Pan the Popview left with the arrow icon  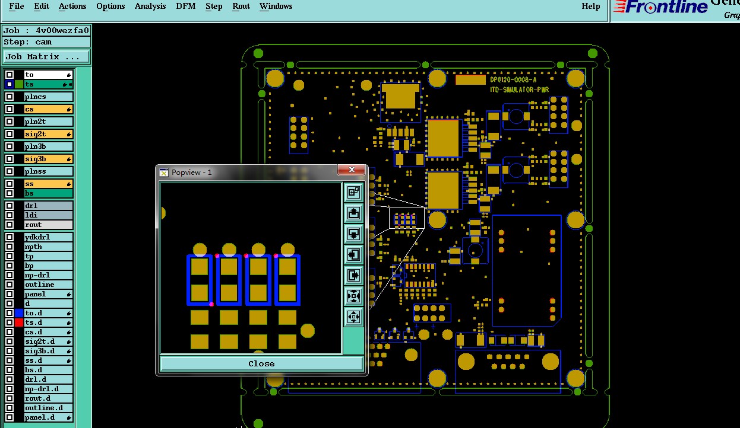pyautogui.click(x=353, y=255)
